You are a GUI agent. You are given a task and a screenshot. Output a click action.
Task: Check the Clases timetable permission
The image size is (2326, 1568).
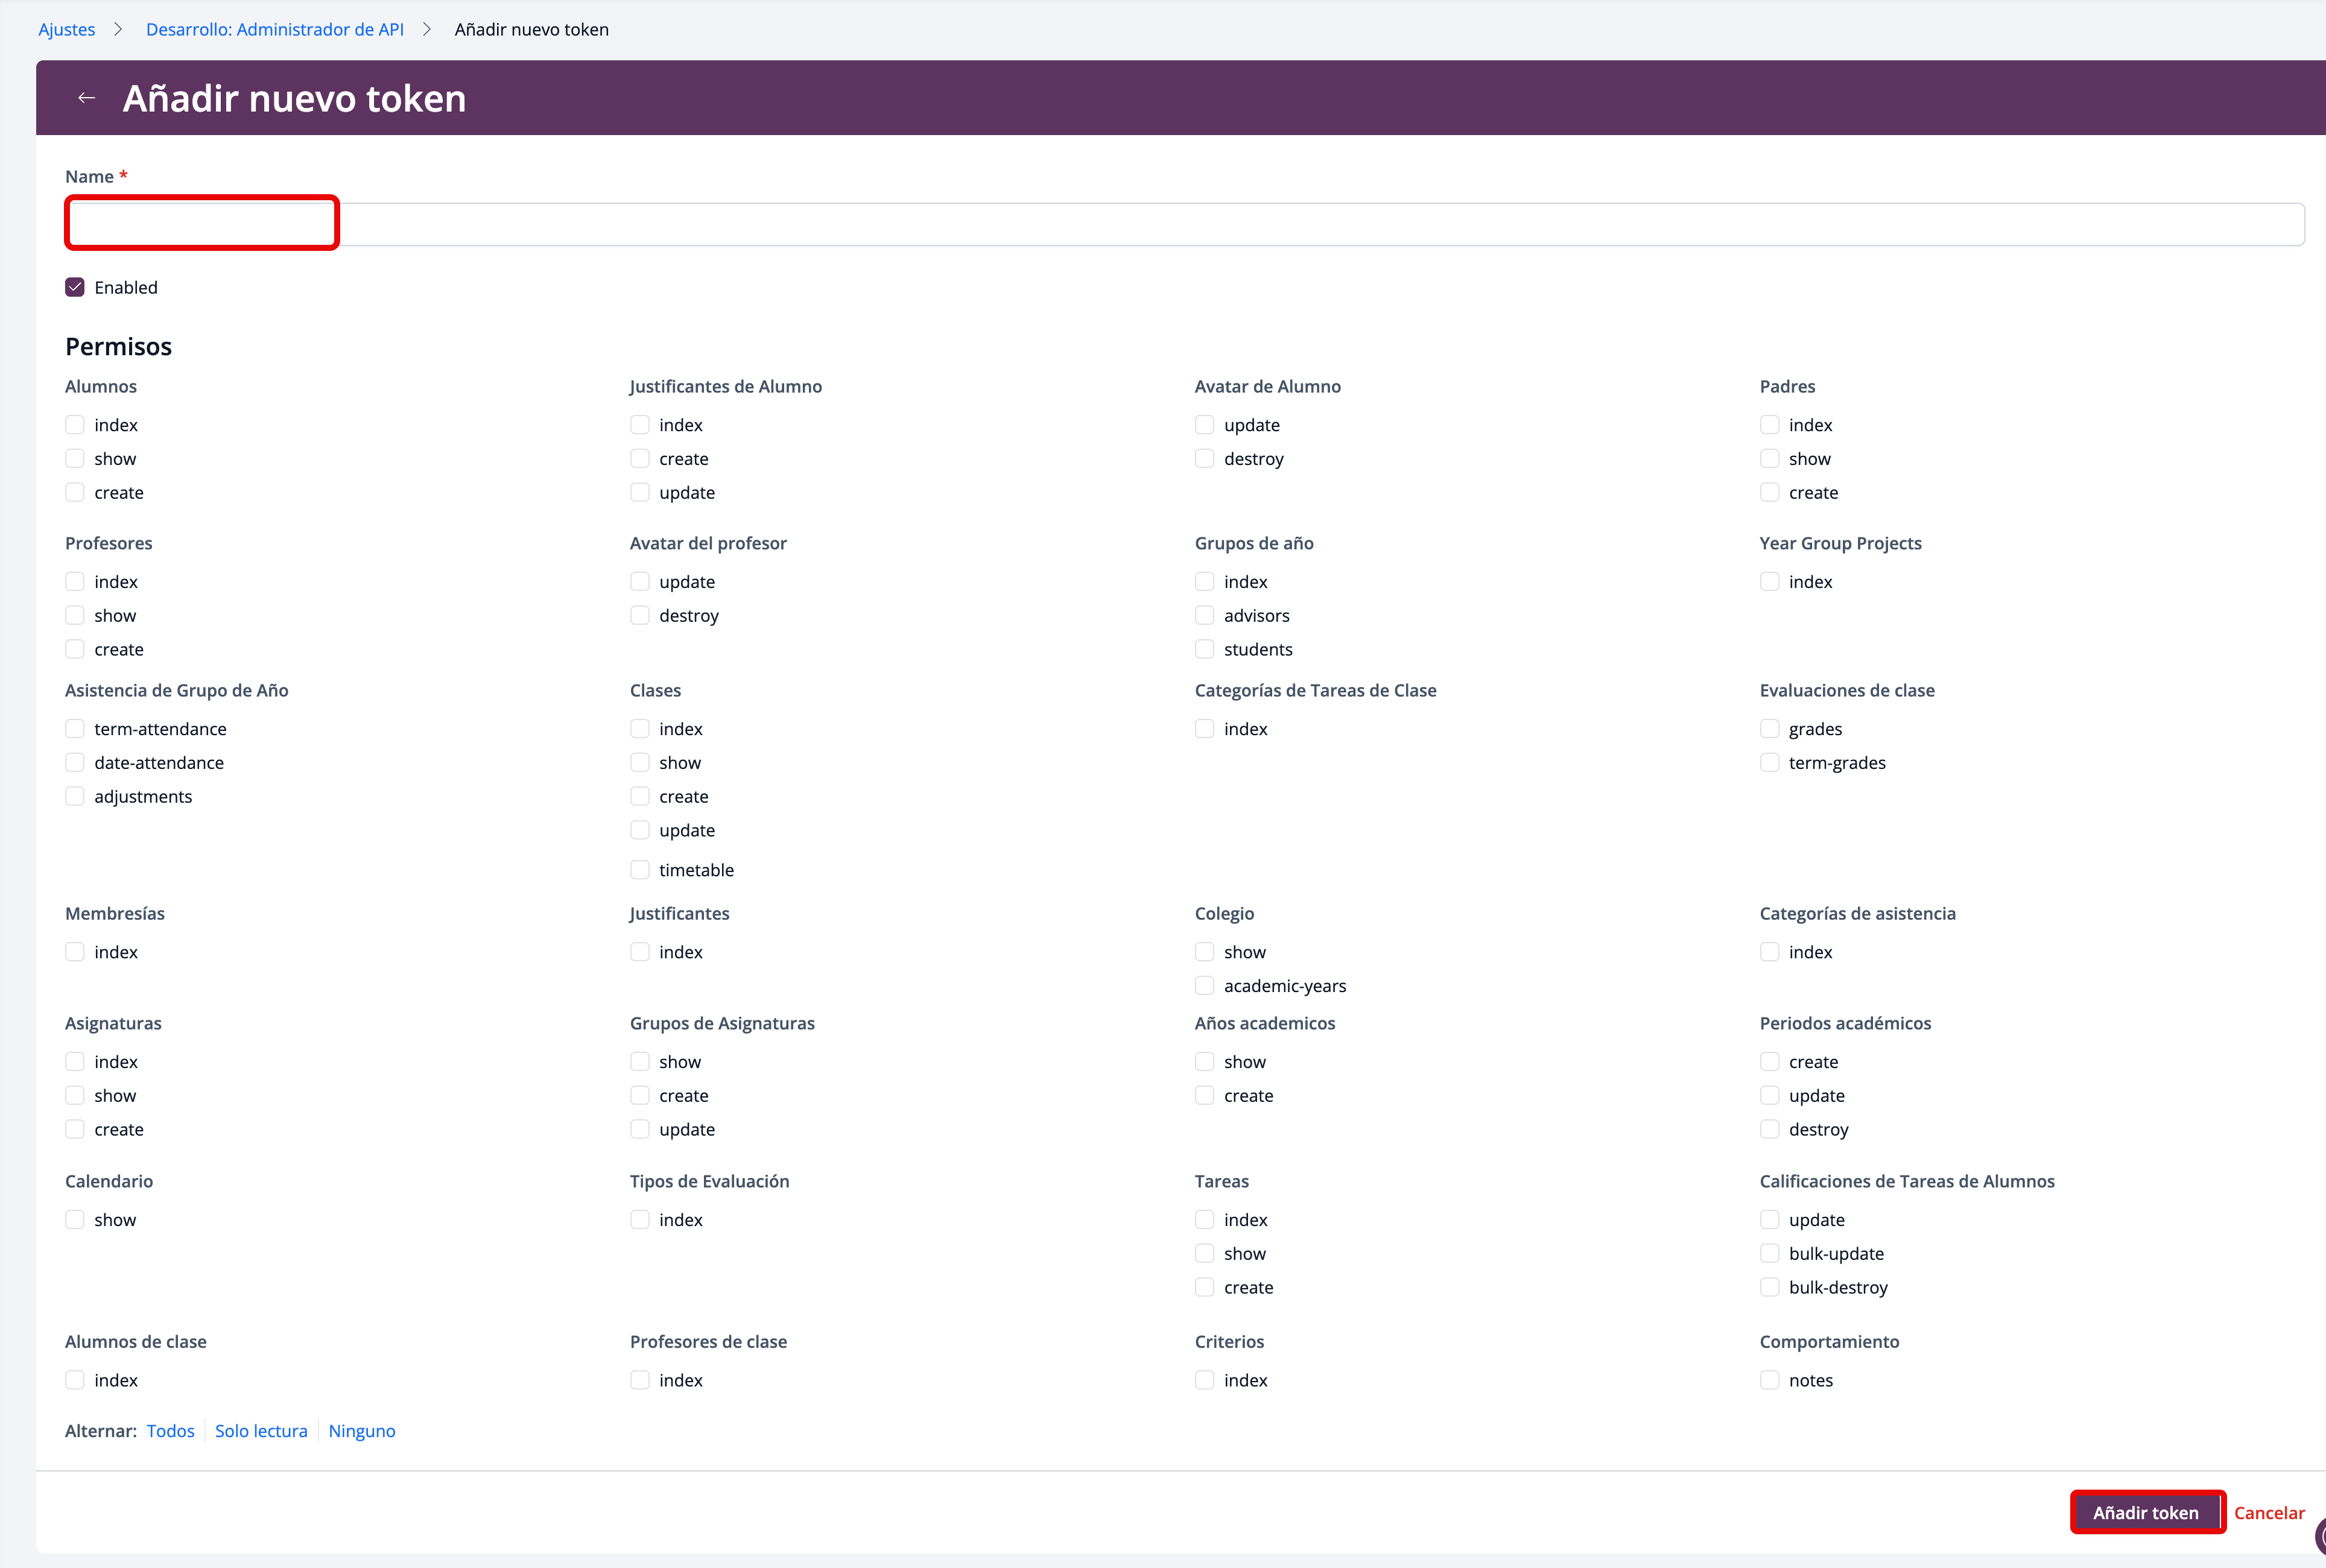(640, 870)
